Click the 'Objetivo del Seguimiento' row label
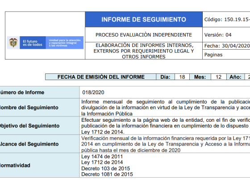 click(29, 126)
